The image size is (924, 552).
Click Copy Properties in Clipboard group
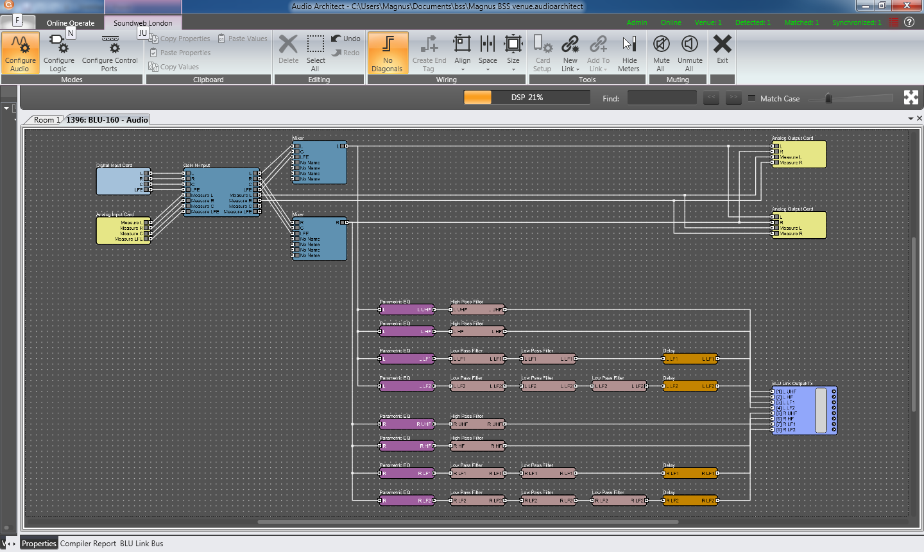pos(180,39)
